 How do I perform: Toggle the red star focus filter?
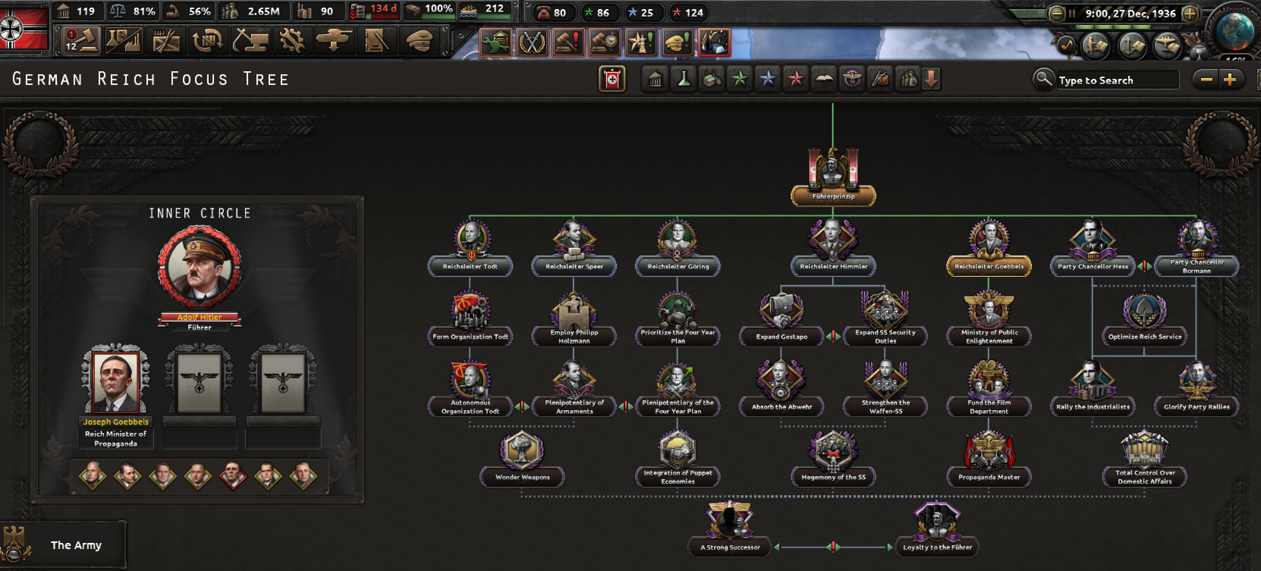click(x=796, y=79)
